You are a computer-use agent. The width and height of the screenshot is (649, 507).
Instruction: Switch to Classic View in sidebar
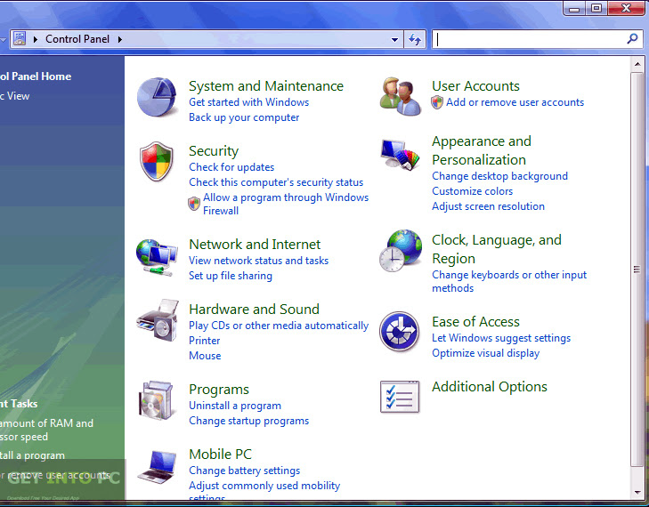(15, 96)
